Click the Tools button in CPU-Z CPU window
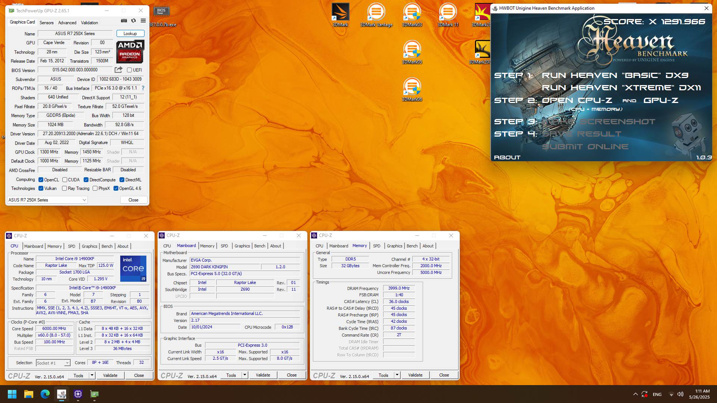The width and height of the screenshot is (717, 403). (x=78, y=375)
